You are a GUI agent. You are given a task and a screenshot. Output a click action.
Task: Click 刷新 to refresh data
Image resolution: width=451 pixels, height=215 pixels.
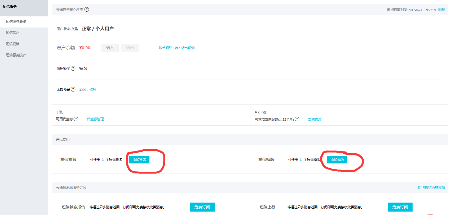click(441, 10)
